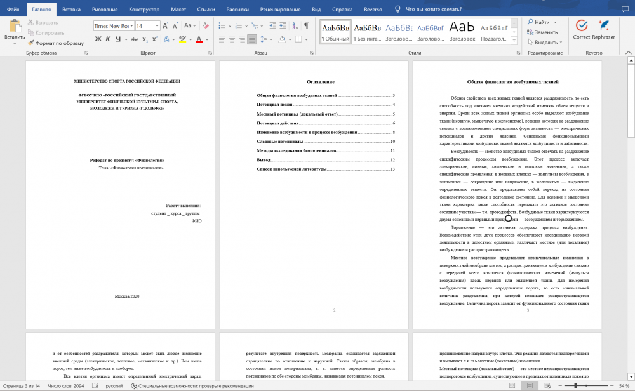Insert a bulleted list
This screenshot has height=391, width=635.
click(x=222, y=26)
